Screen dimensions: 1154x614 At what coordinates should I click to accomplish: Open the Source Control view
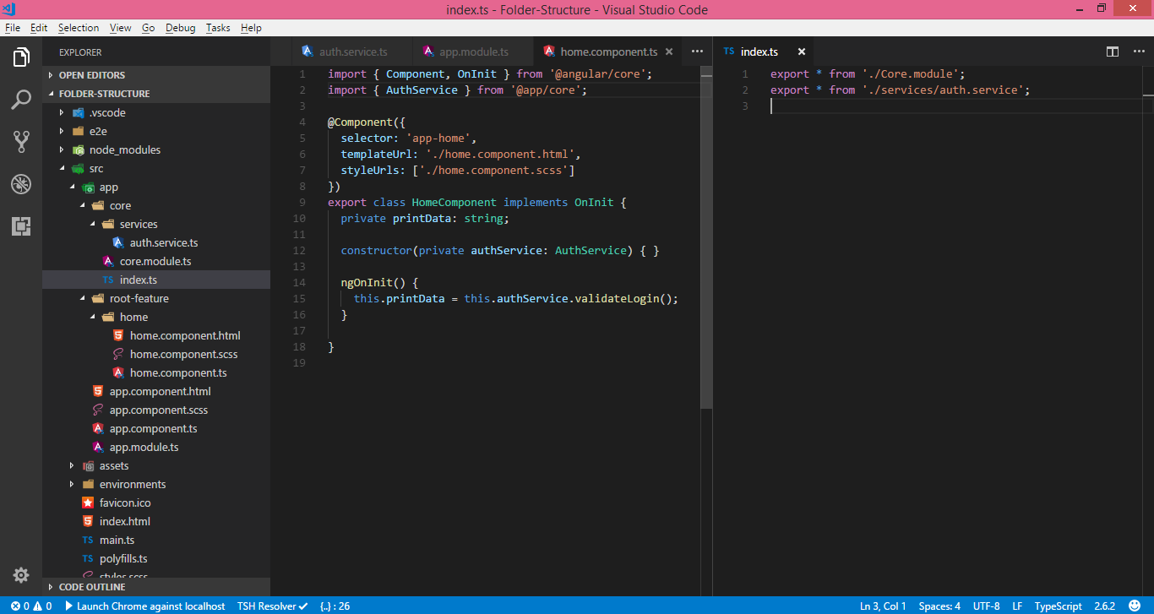tap(21, 142)
